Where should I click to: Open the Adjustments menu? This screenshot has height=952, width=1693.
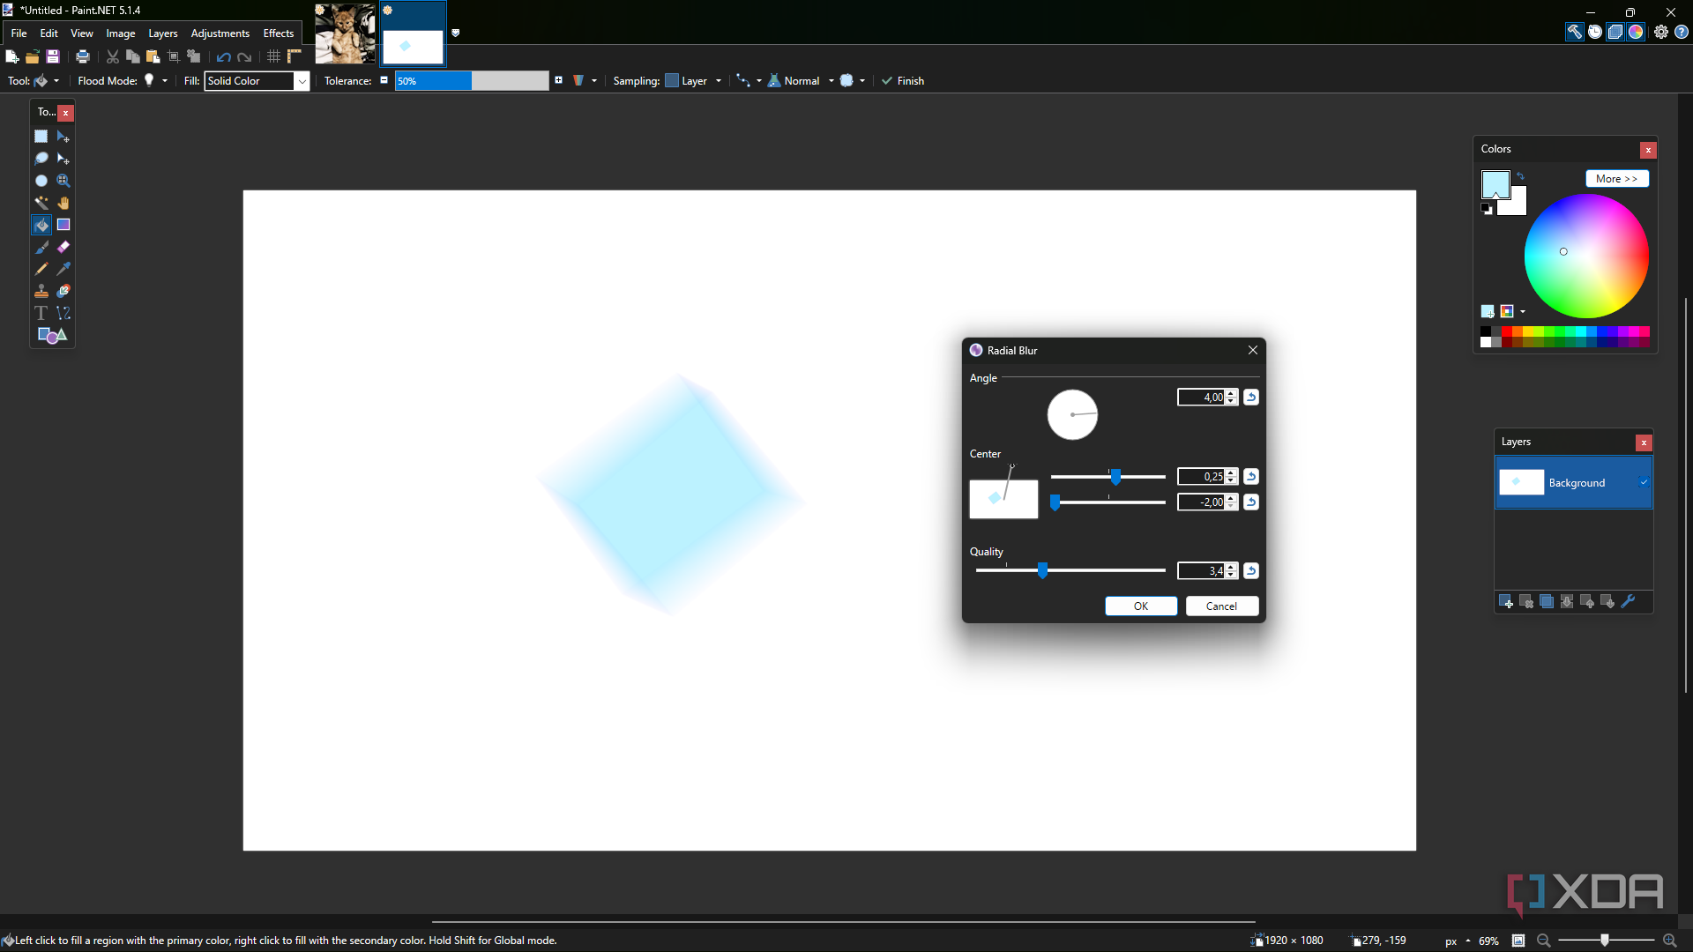[220, 33]
